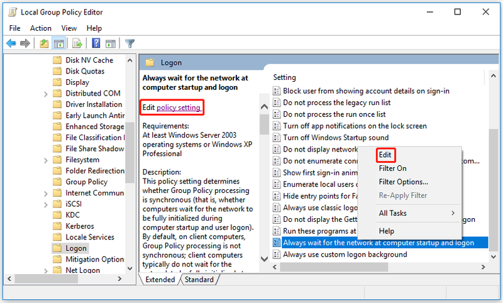Click the Filter funnel toolbar icon
The image size is (503, 303).
point(130,43)
